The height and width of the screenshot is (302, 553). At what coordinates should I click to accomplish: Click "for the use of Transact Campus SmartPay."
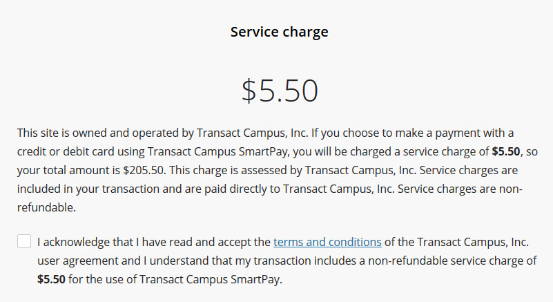[175, 279]
